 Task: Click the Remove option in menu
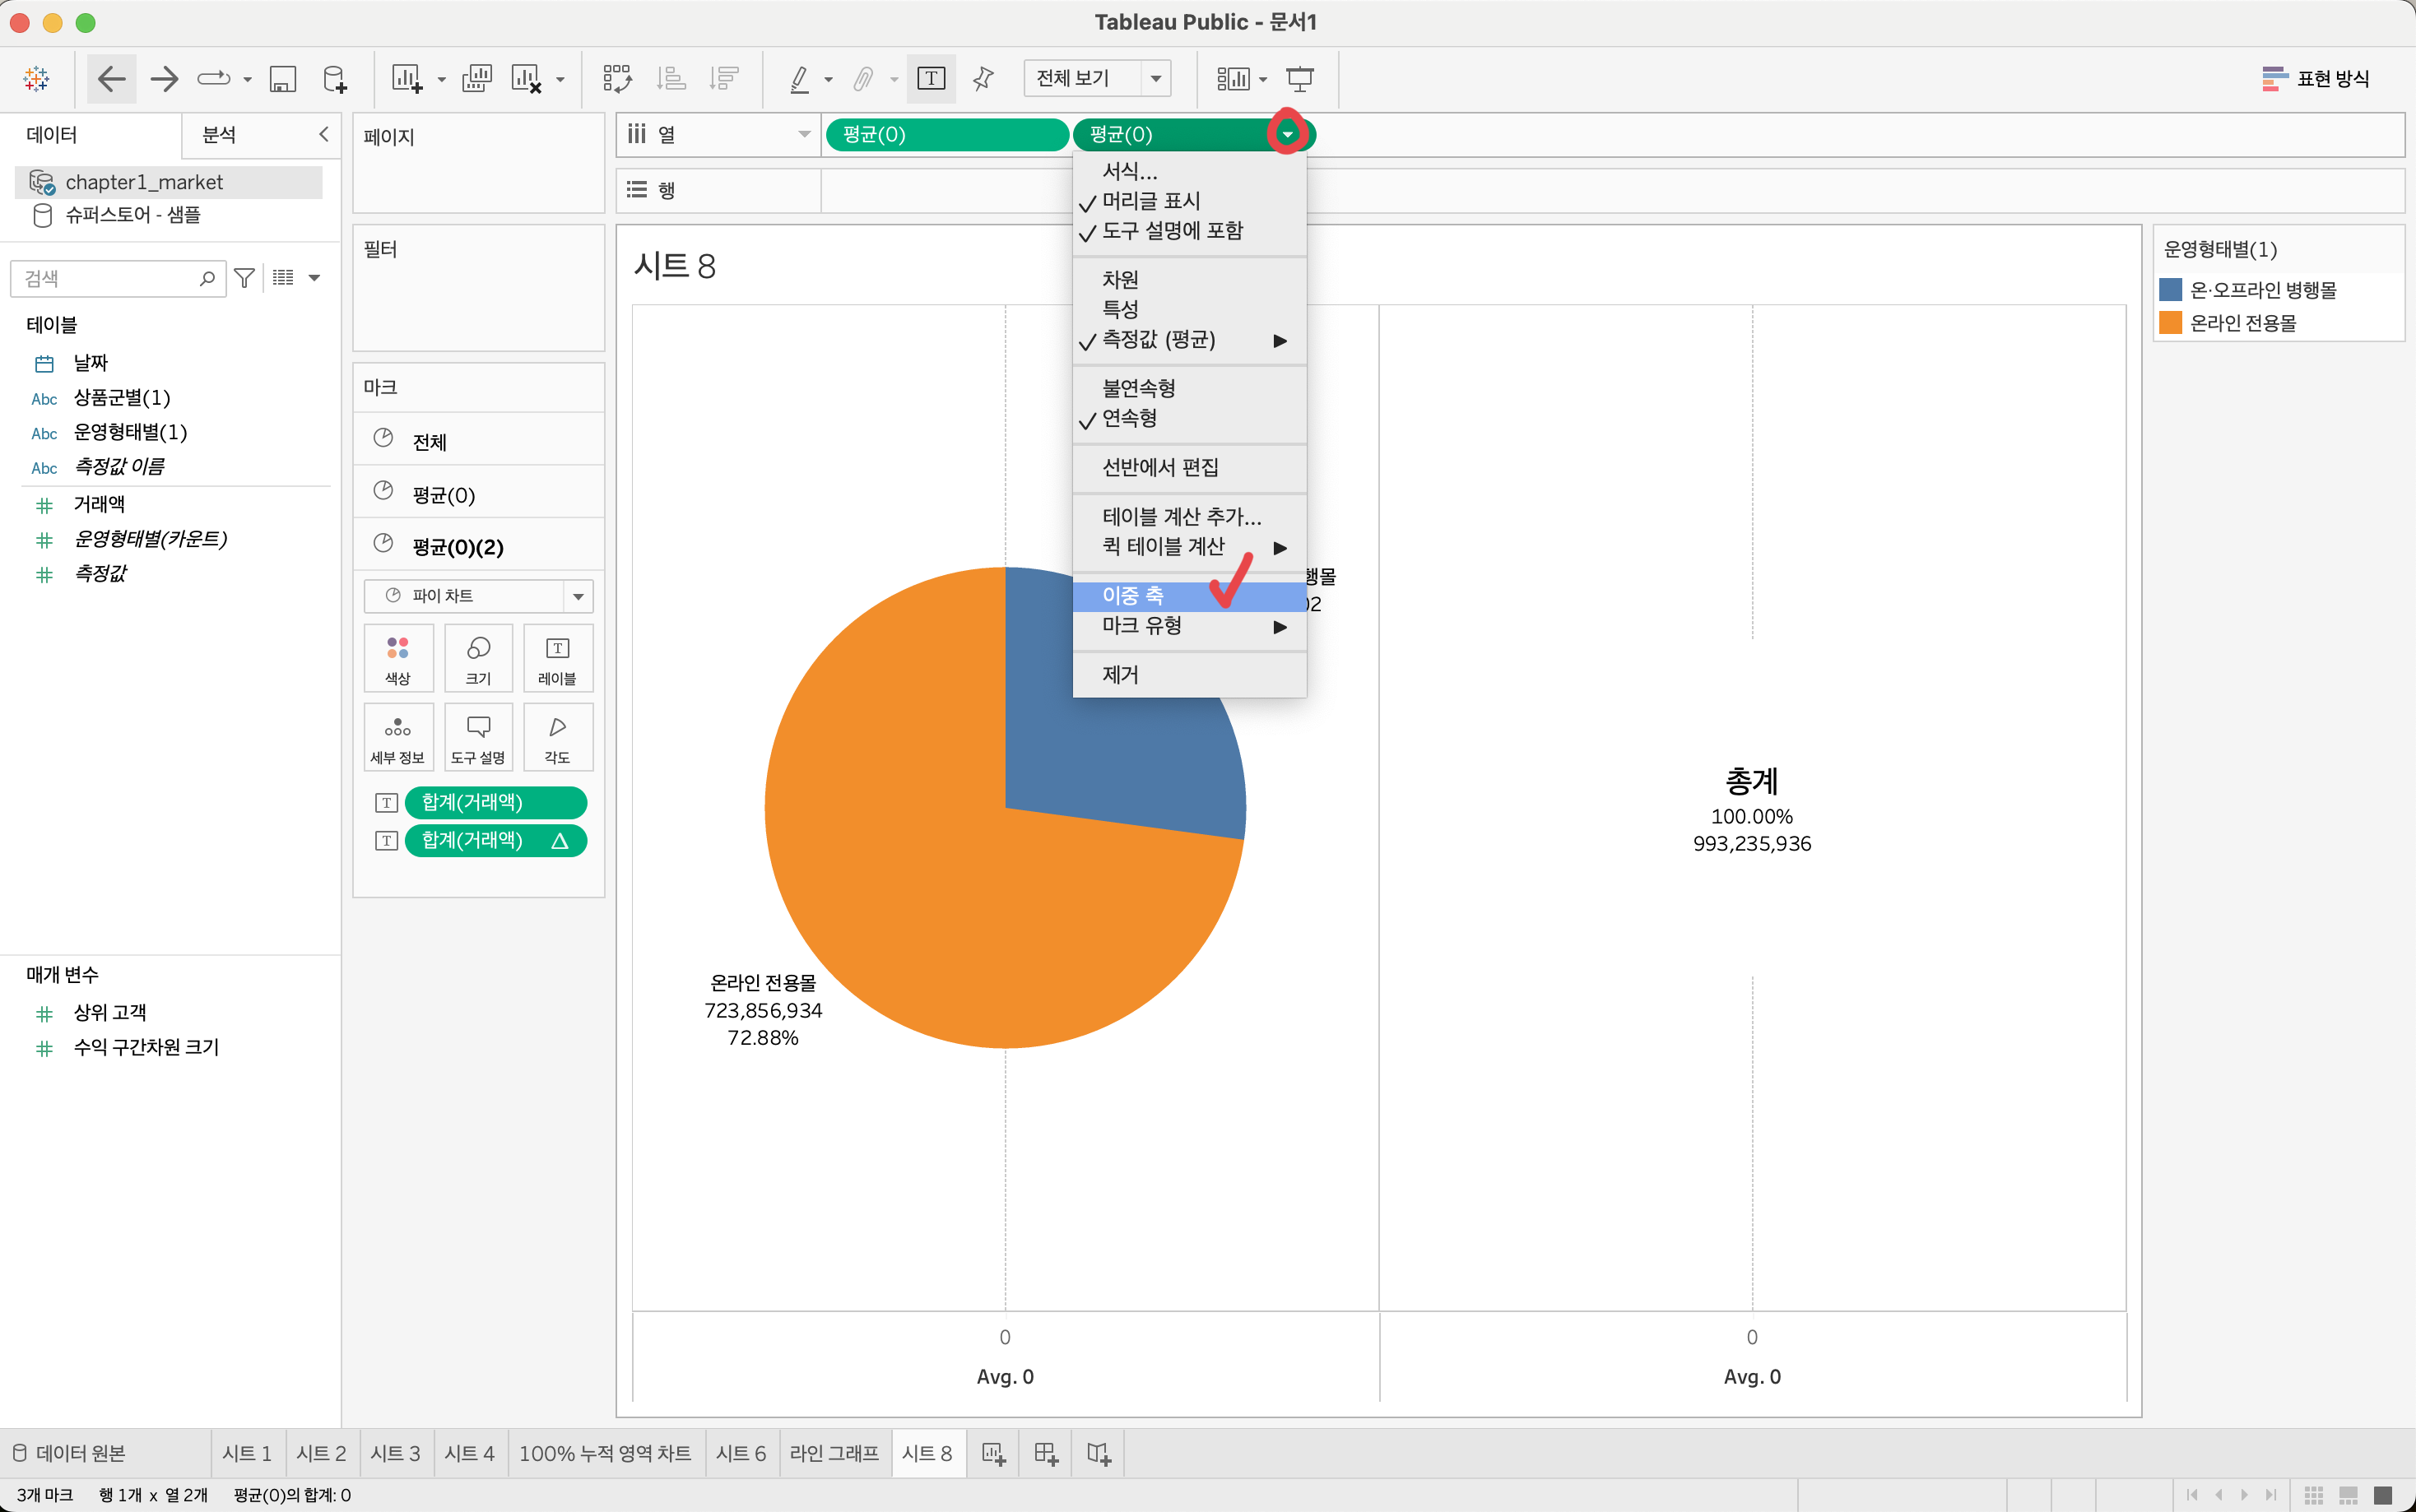tap(1120, 675)
